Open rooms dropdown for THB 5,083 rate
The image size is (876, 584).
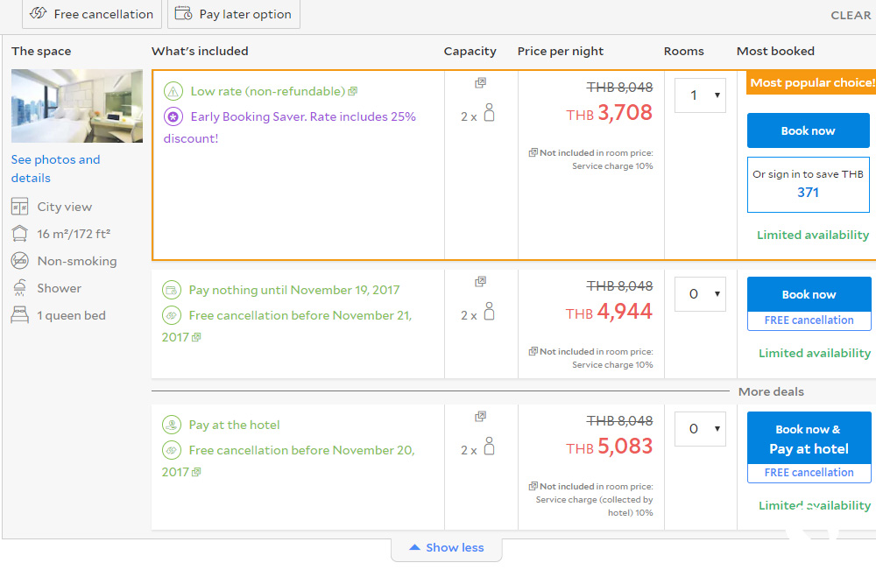[700, 429]
